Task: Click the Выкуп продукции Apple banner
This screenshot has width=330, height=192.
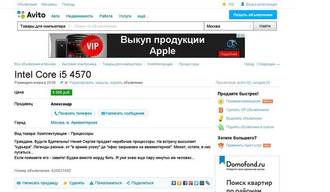Action: tap(147, 46)
